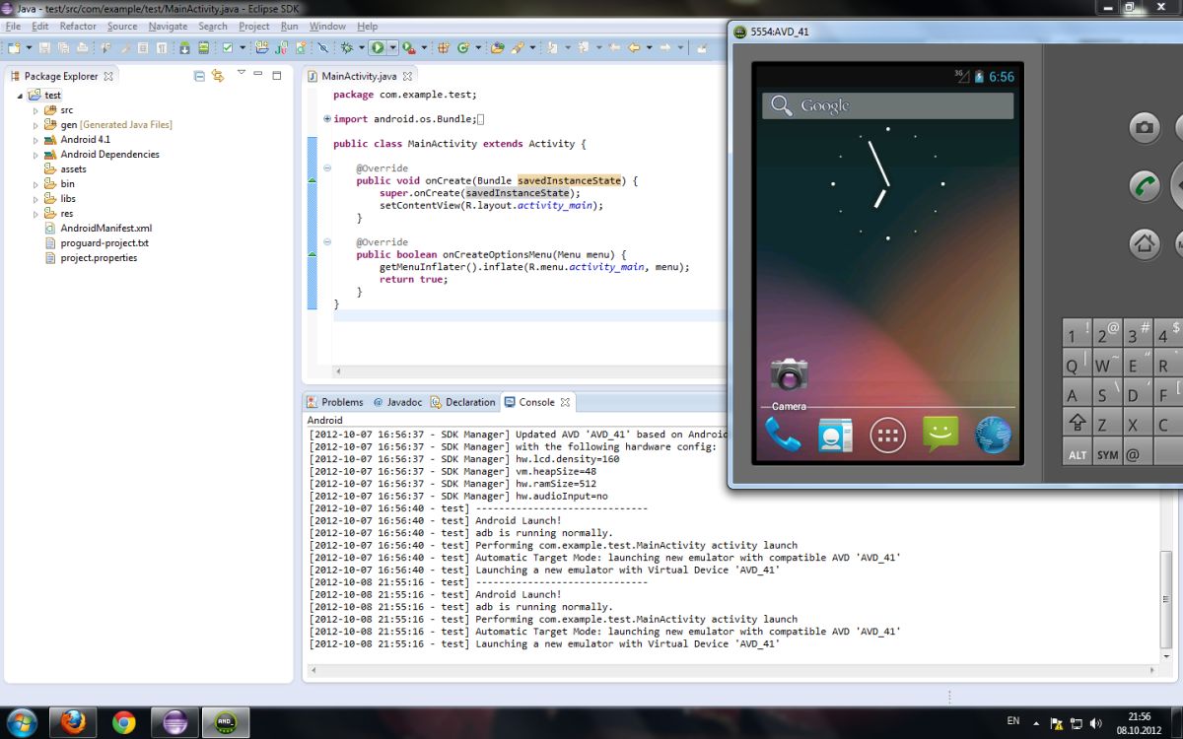This screenshot has width=1183, height=739.
Task: Switch to the Declaration tab
Action: [x=462, y=402]
